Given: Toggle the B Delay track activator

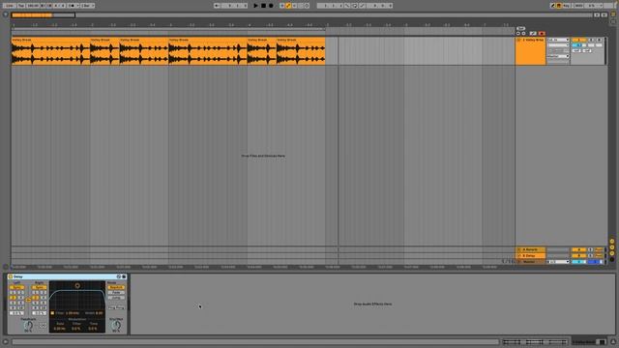Looking at the screenshot, I should click(578, 255).
